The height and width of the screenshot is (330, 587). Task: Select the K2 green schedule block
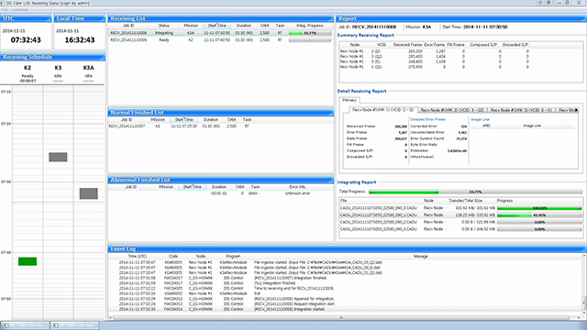28,261
